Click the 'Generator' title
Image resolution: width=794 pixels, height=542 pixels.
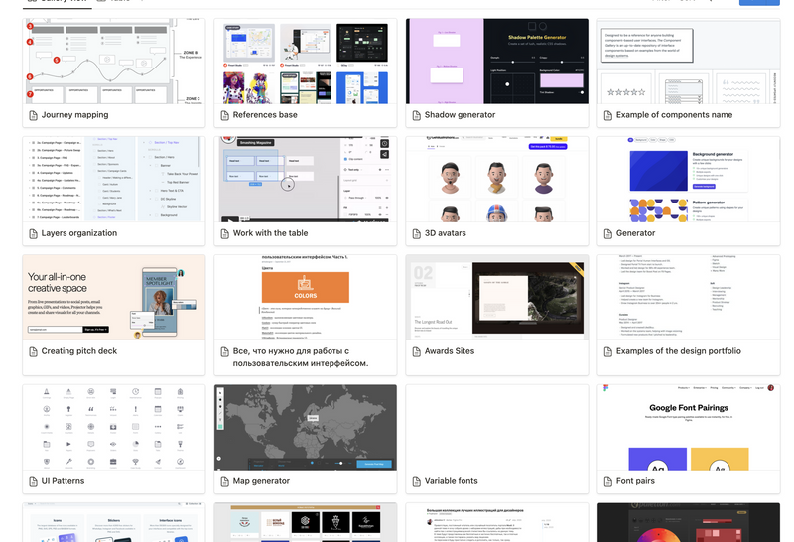click(635, 233)
